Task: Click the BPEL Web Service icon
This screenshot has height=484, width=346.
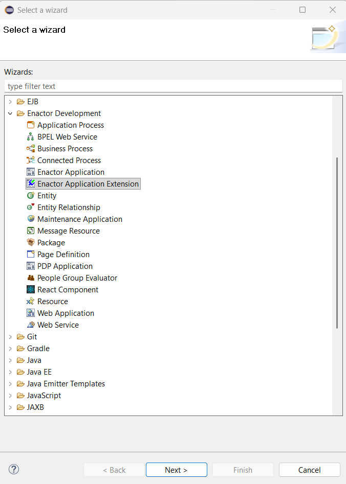Action: pyautogui.click(x=31, y=137)
